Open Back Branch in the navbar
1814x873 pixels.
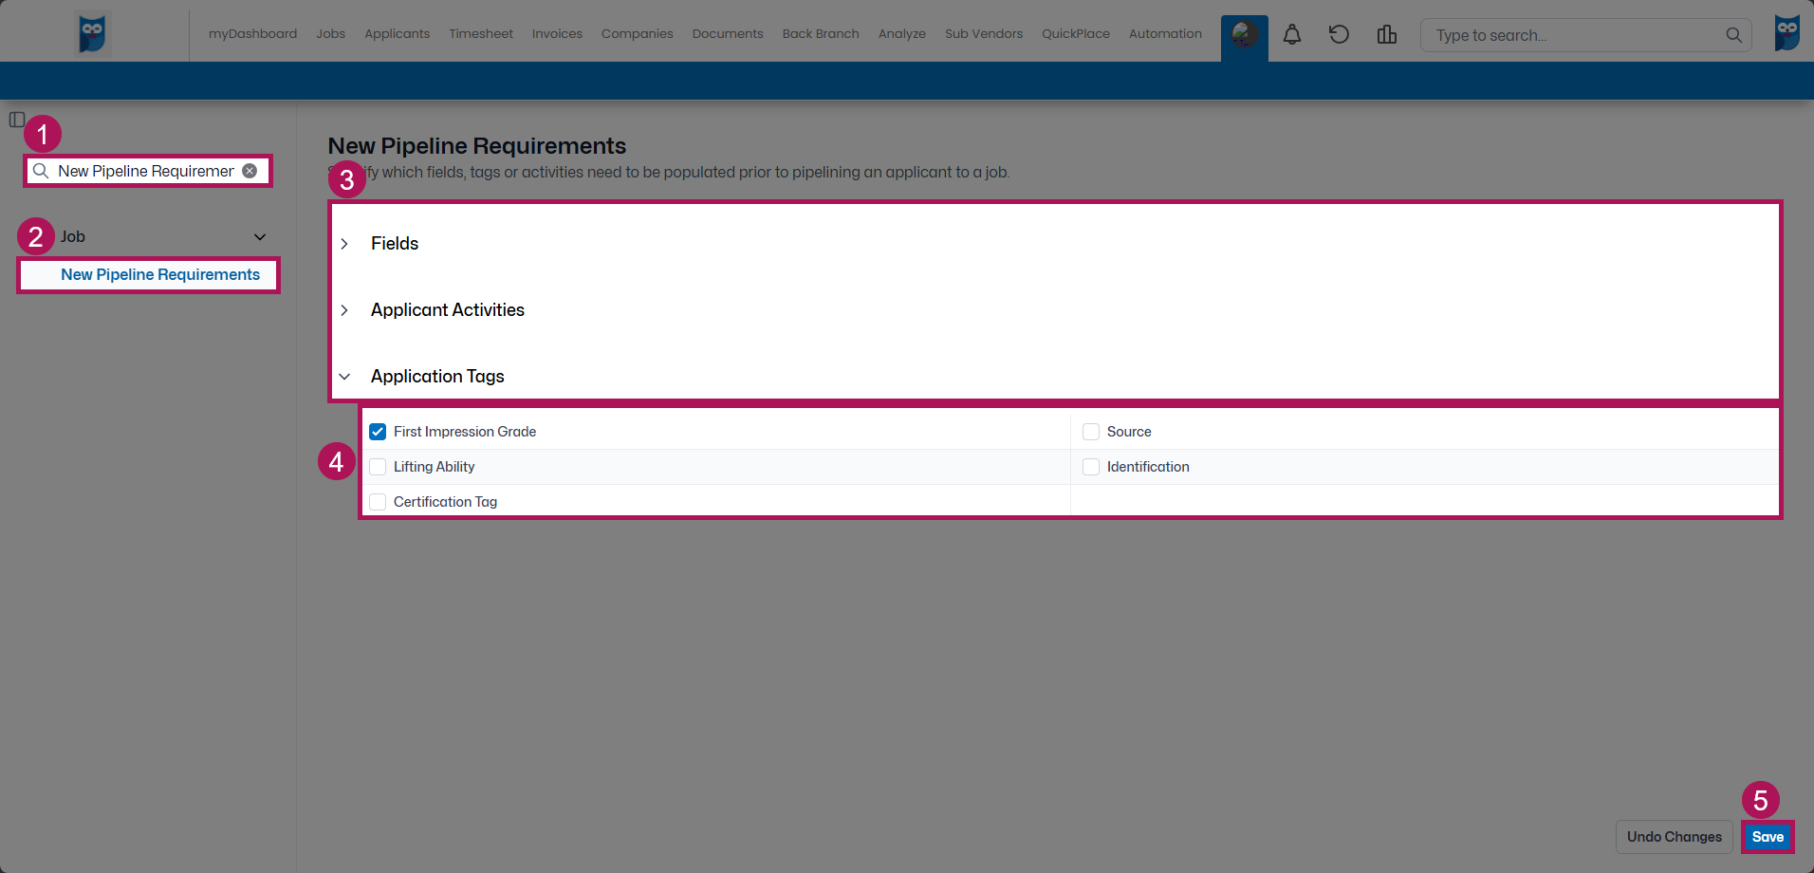[x=821, y=34]
